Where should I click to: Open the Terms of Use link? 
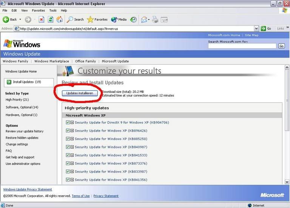coord(81,196)
